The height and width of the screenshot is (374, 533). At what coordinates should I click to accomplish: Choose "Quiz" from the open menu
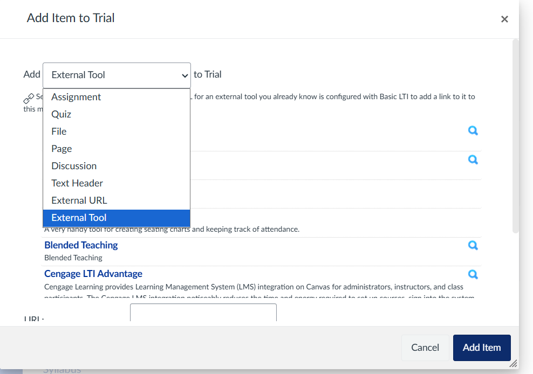(x=61, y=114)
